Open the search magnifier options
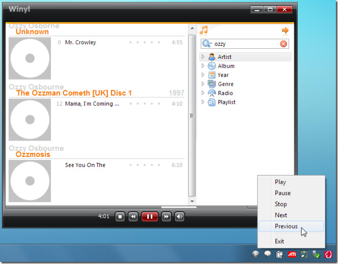 [207, 44]
